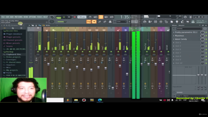Toggle loop recording icon
The width and height of the screenshot is (208, 117).
(x=111, y=17)
